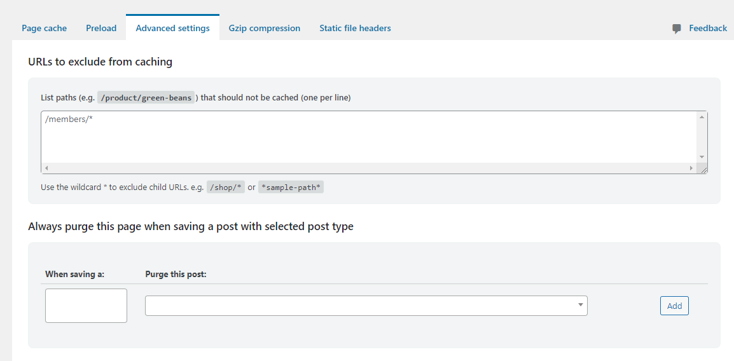The image size is (734, 361).
Task: Select the Advanced settings tab
Action: 172,28
